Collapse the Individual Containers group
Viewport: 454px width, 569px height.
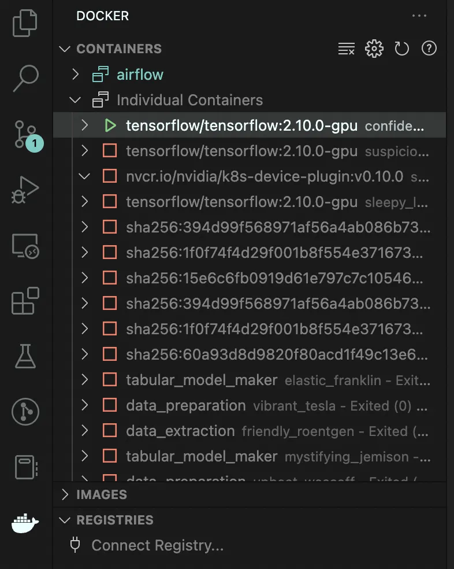pyautogui.click(x=75, y=100)
